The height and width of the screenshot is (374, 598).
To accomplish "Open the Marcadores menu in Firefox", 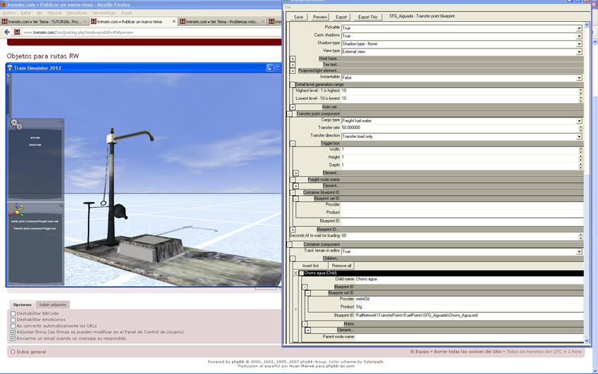I will coord(77,13).
